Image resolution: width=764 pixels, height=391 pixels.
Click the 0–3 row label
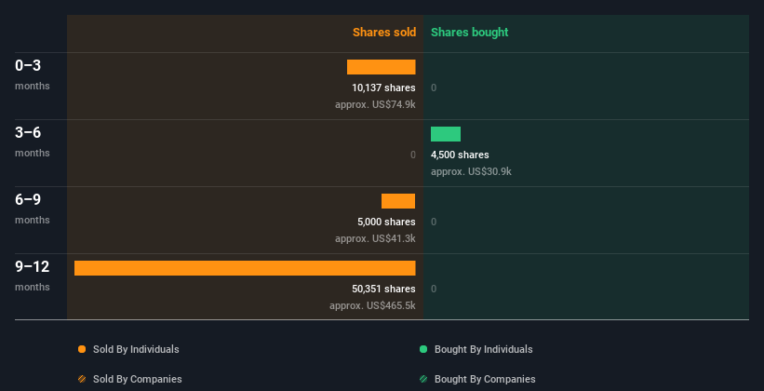click(28, 65)
